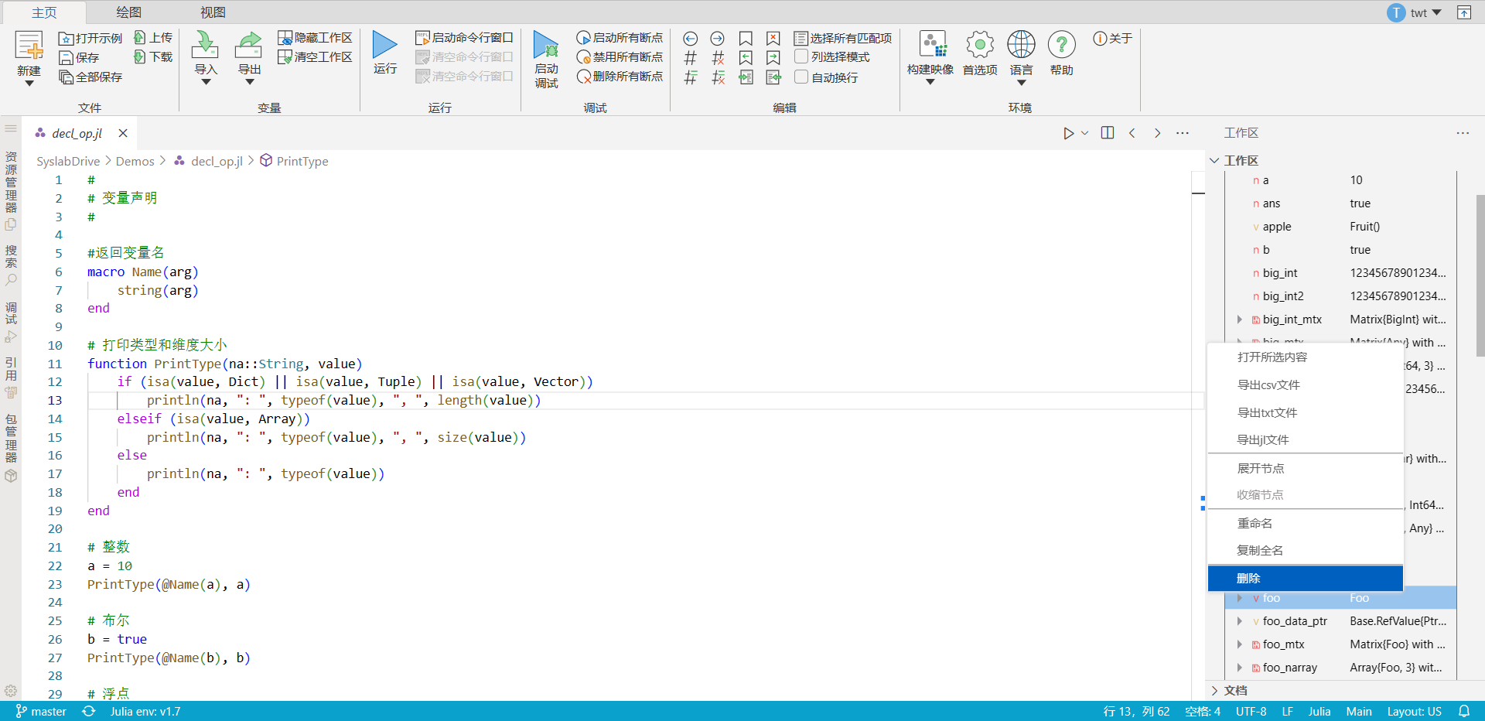Open 新建 dropdown arrow
This screenshot has width=1485, height=721.
pyautogui.click(x=29, y=83)
